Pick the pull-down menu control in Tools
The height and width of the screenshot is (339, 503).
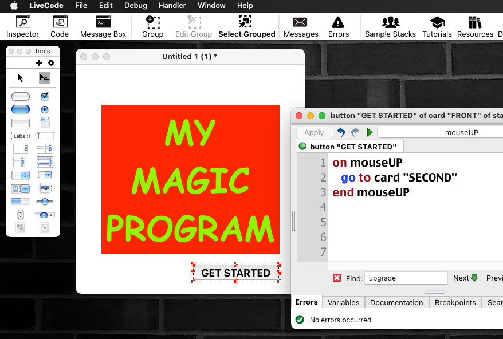(x=45, y=175)
